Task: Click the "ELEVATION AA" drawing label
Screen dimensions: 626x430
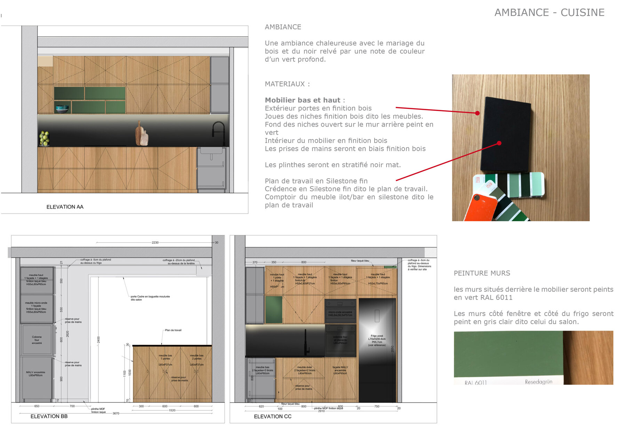Action: pyautogui.click(x=65, y=207)
